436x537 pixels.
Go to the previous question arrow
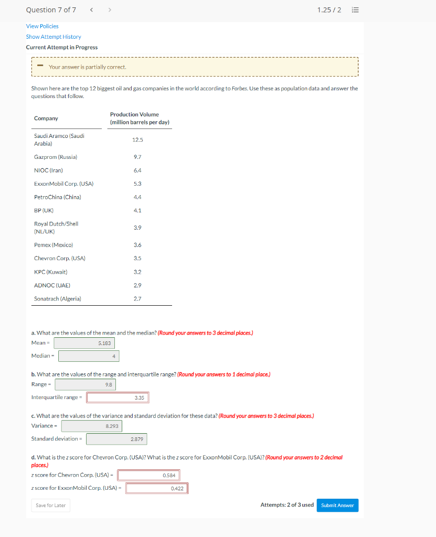click(91, 10)
